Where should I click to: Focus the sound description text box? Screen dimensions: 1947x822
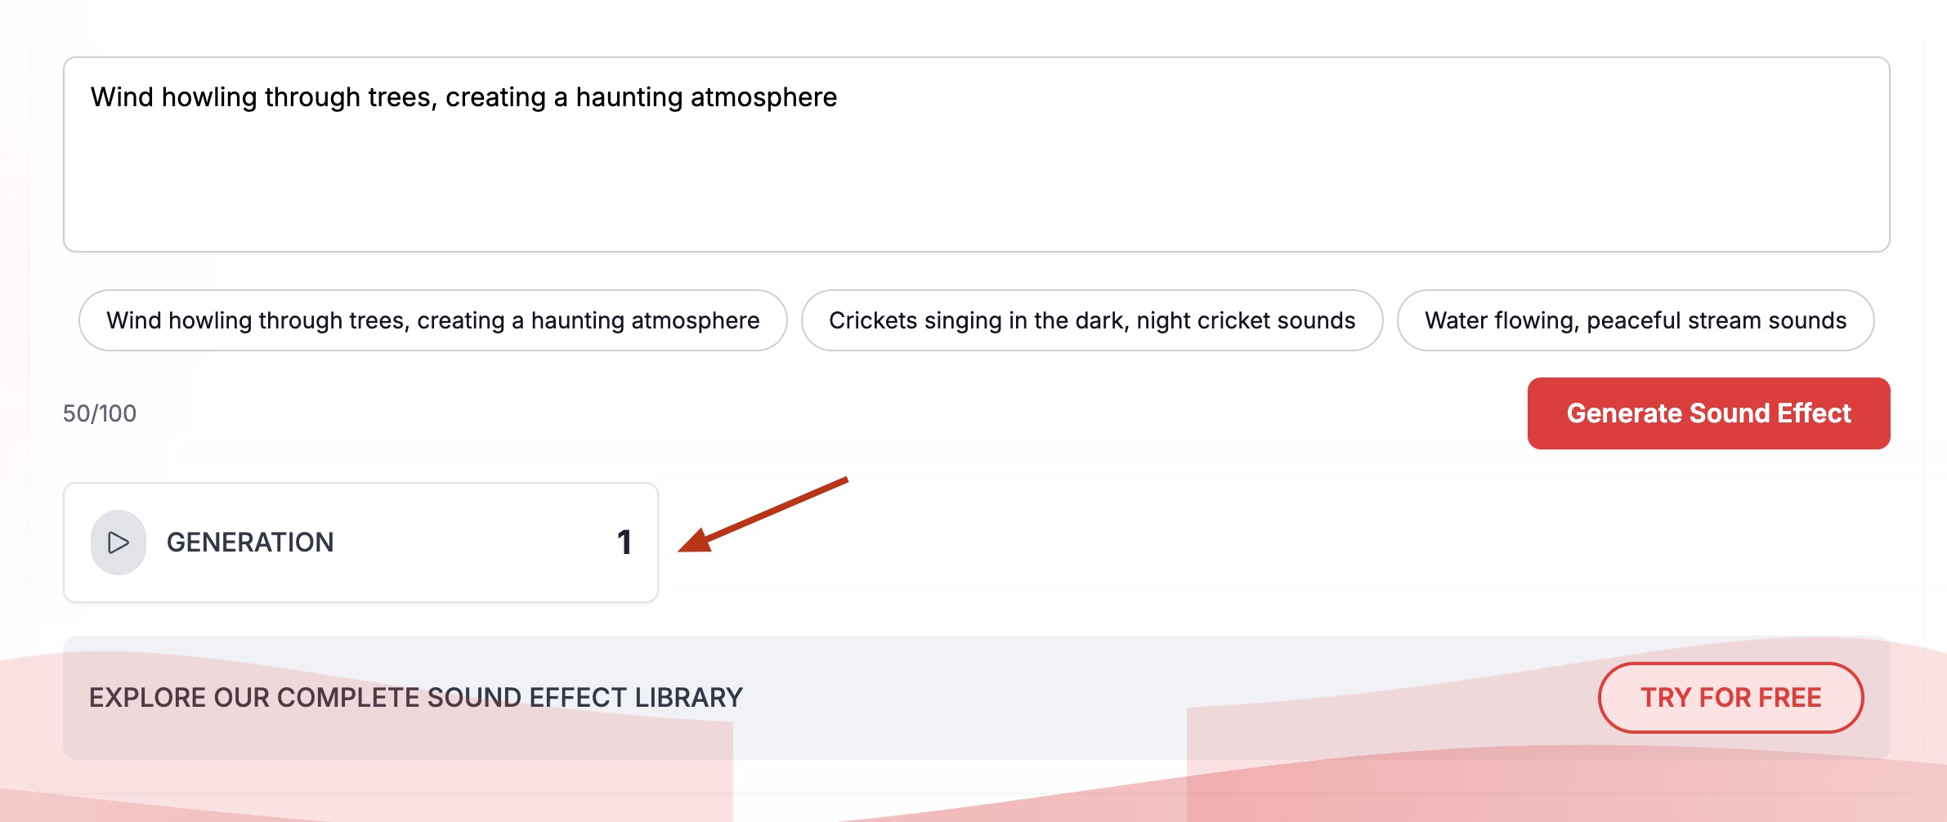(x=977, y=154)
